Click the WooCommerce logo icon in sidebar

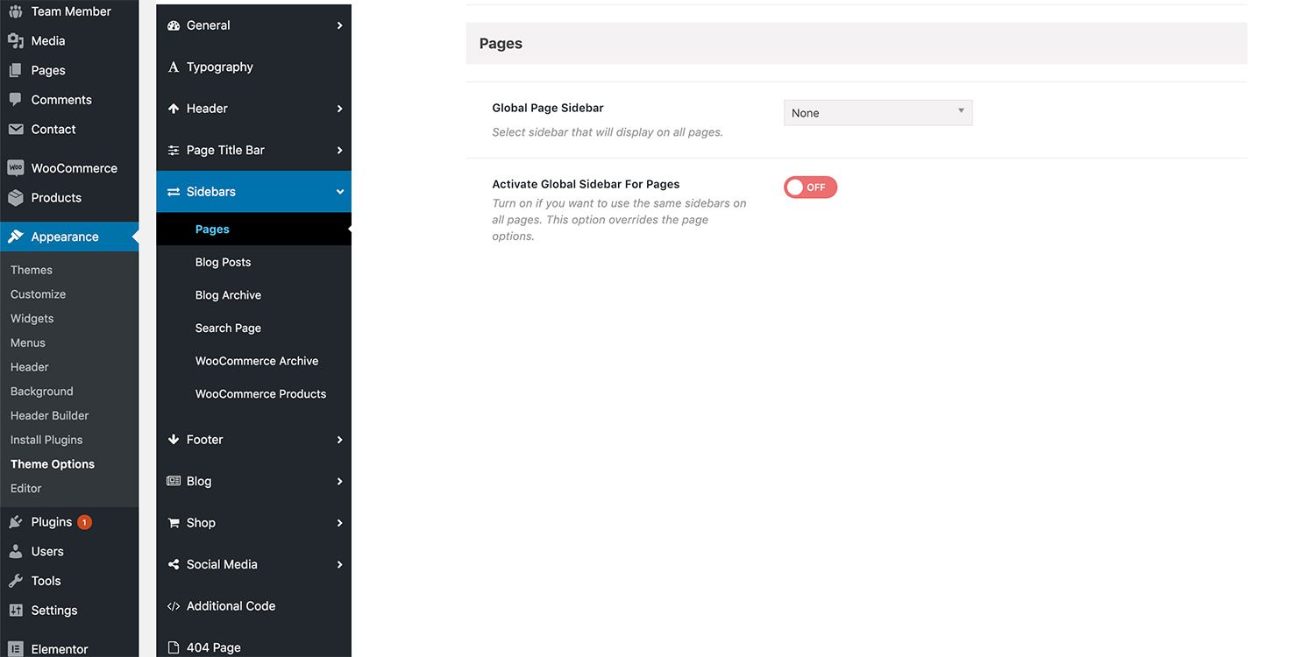coord(16,168)
